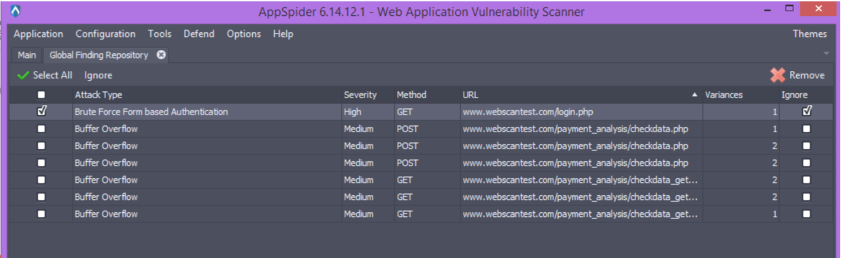Click the Select All button
The image size is (841, 258).
pyautogui.click(x=45, y=75)
